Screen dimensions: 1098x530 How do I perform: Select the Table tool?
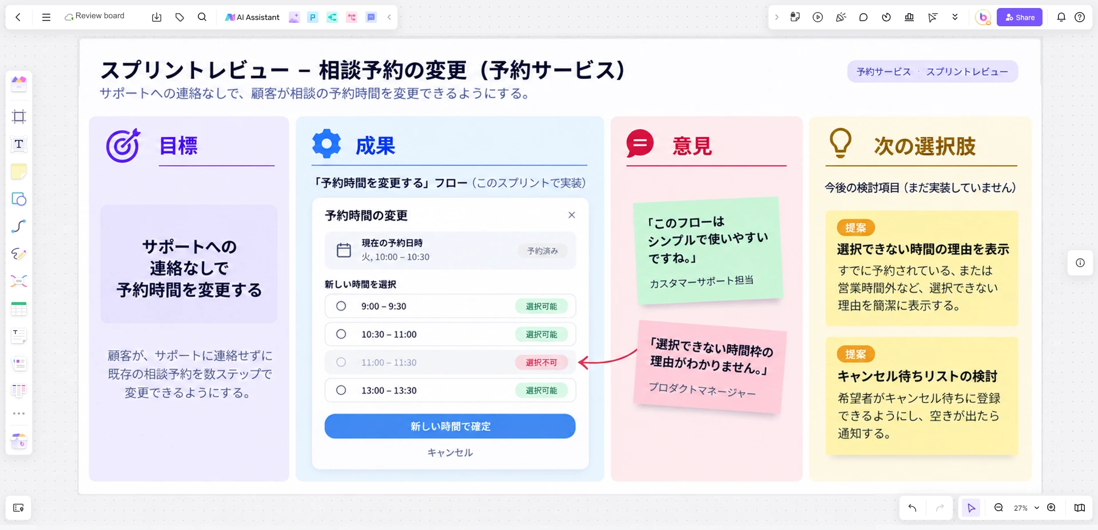[x=19, y=309]
